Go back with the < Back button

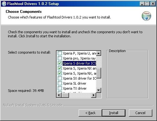(90, 113)
